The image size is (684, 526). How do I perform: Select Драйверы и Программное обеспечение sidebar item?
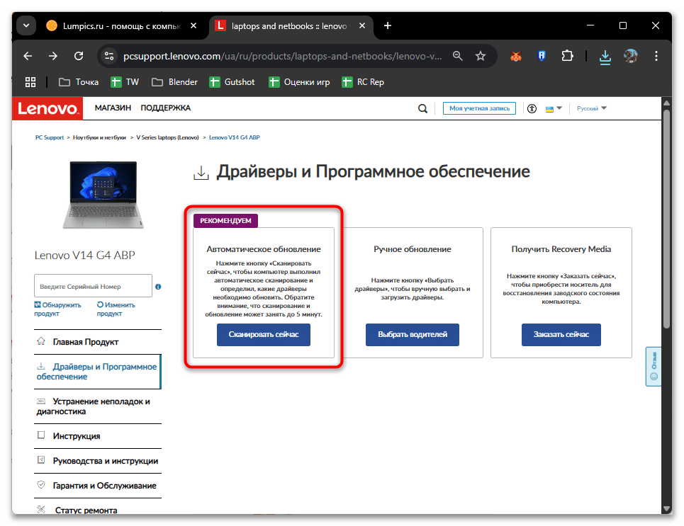pos(98,372)
